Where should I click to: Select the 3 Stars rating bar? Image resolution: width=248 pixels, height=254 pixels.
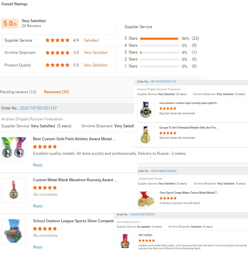click(x=160, y=53)
